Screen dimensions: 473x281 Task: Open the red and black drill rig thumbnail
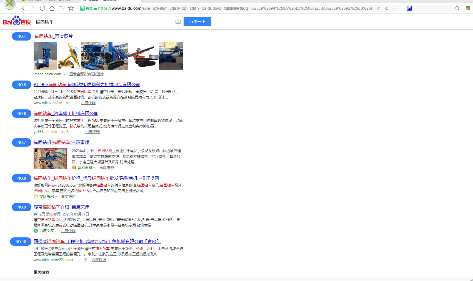pyautogui.click(x=143, y=56)
